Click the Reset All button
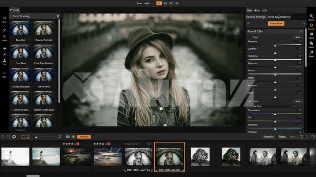This screenshot has height=177, width=316. click(268, 137)
